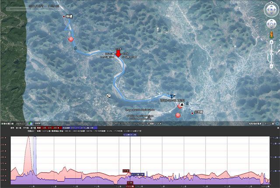280x188 pixels.
Task: Click the red placemark near the track end
Action: tap(178, 115)
